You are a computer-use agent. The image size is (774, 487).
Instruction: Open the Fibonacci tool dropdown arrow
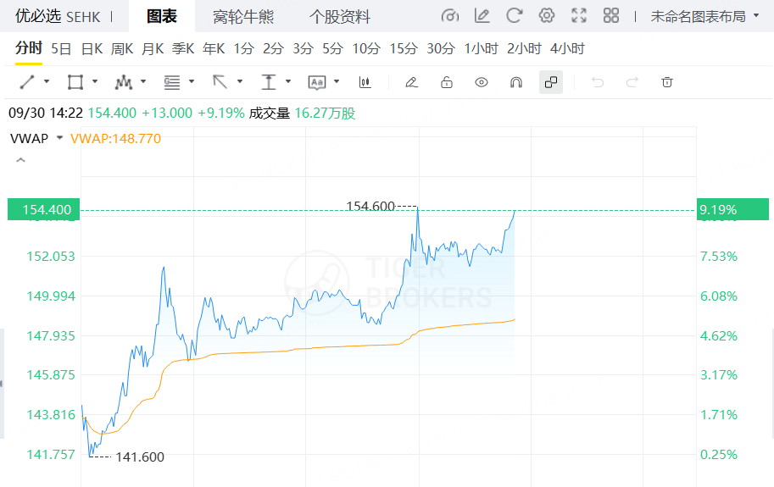pyautogui.click(x=192, y=81)
